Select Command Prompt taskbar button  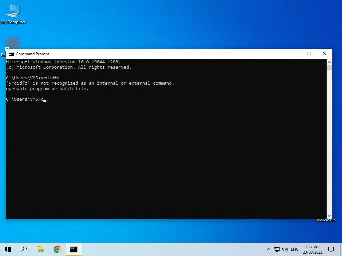[x=74, y=249]
